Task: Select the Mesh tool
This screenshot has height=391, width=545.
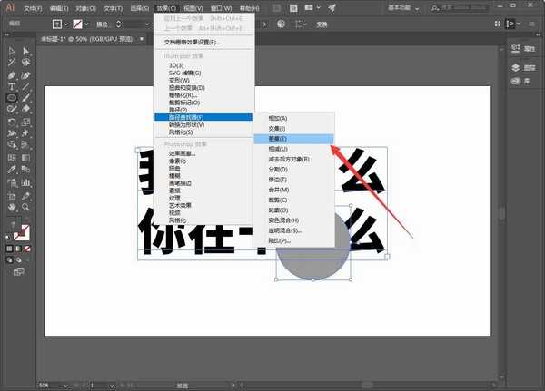Action: click(12, 158)
